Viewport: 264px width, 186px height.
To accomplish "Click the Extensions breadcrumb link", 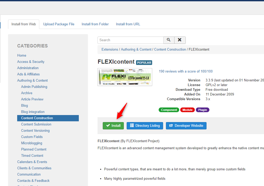I will pyautogui.click(x=110, y=50).
